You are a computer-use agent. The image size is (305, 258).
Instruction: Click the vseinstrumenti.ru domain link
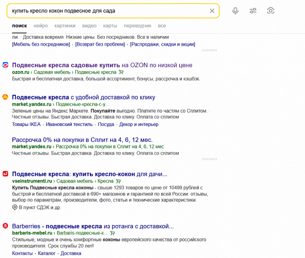pyautogui.click(x=32, y=181)
